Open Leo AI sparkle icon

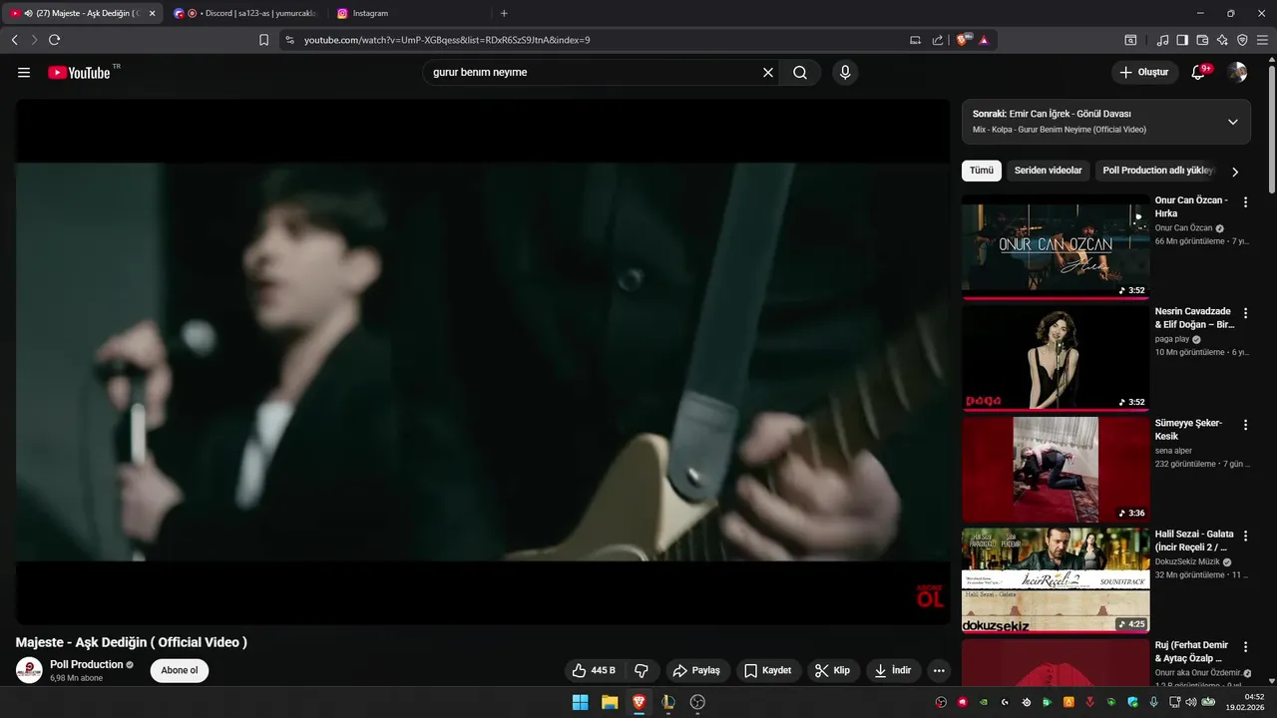[1222, 40]
